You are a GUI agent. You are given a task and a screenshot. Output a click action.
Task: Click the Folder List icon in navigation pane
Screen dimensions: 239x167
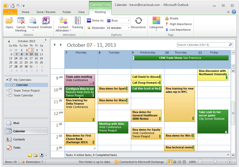tap(35, 155)
